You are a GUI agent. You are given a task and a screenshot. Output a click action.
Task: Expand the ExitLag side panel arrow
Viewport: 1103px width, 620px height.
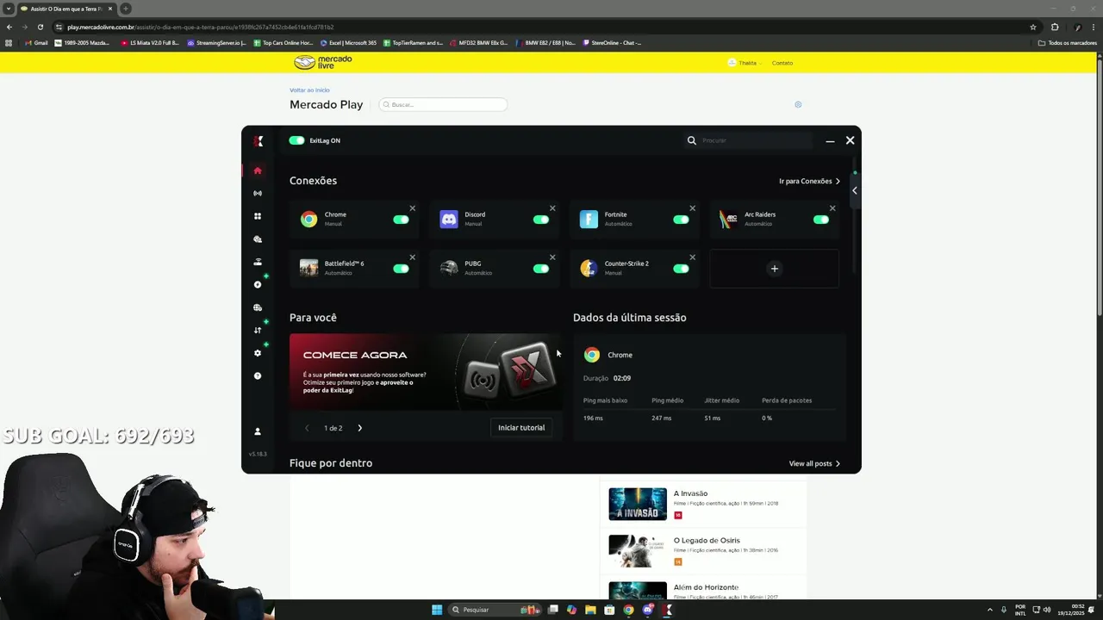(855, 190)
